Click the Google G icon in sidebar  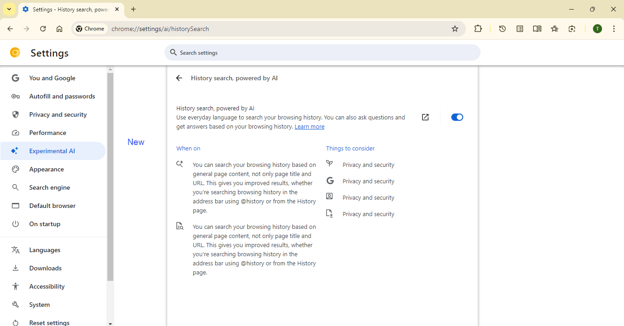point(16,78)
